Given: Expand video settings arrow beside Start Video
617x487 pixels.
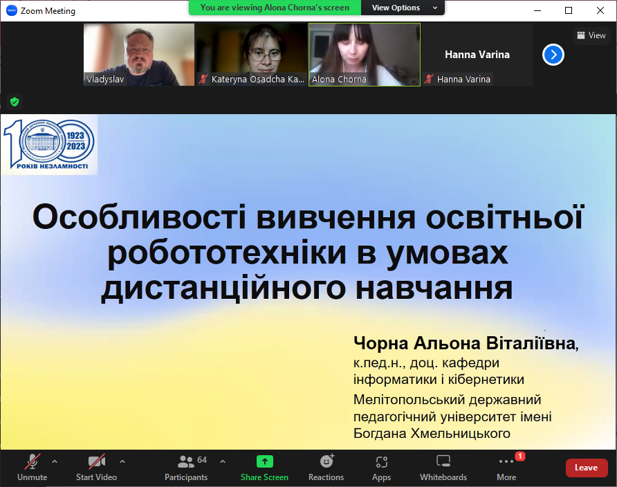Looking at the screenshot, I should pos(122,461).
